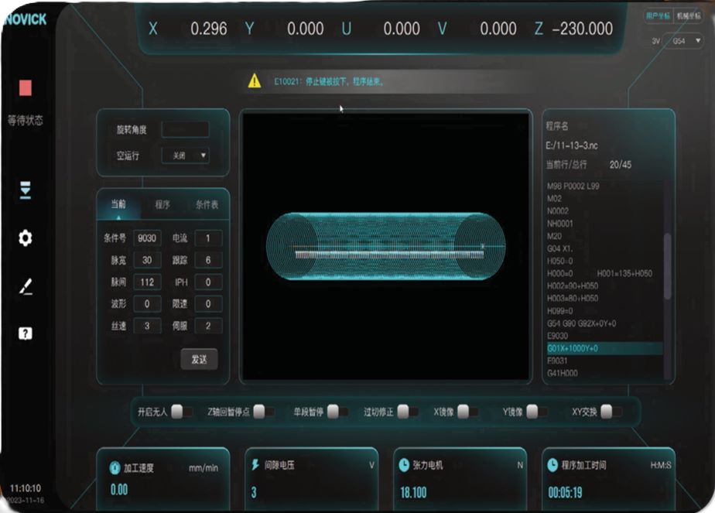Click the pen edit sidebar icon

point(26,287)
